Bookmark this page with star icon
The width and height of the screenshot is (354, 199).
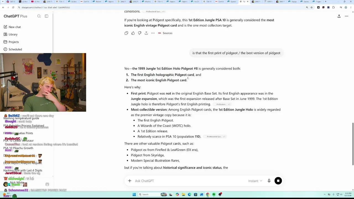coord(312,7)
